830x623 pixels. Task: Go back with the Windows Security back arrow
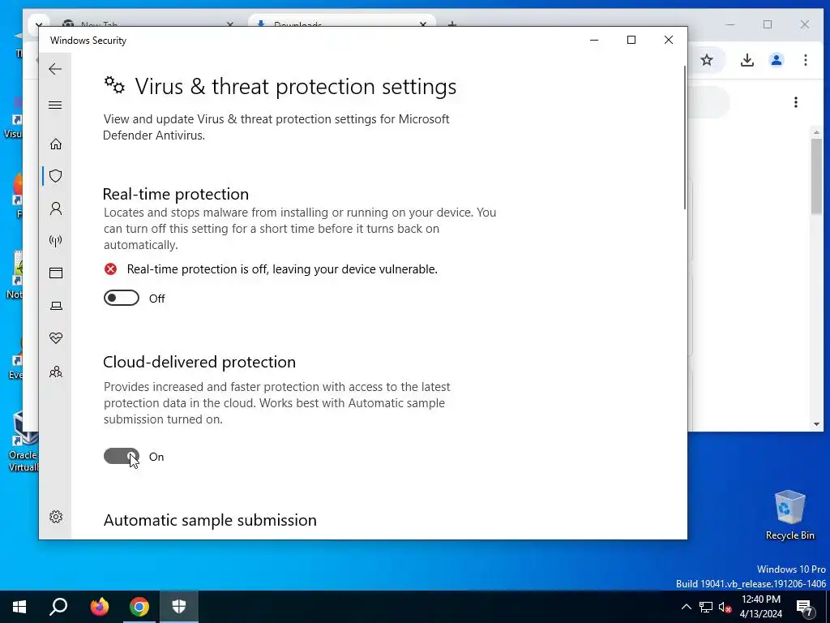point(55,69)
